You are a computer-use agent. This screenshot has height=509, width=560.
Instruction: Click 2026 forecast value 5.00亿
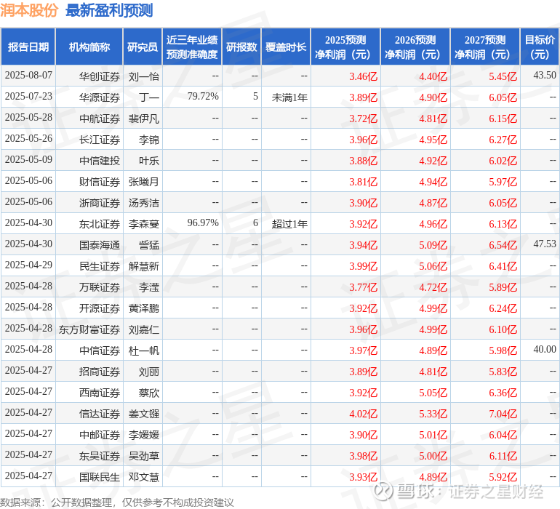pyautogui.click(x=433, y=456)
